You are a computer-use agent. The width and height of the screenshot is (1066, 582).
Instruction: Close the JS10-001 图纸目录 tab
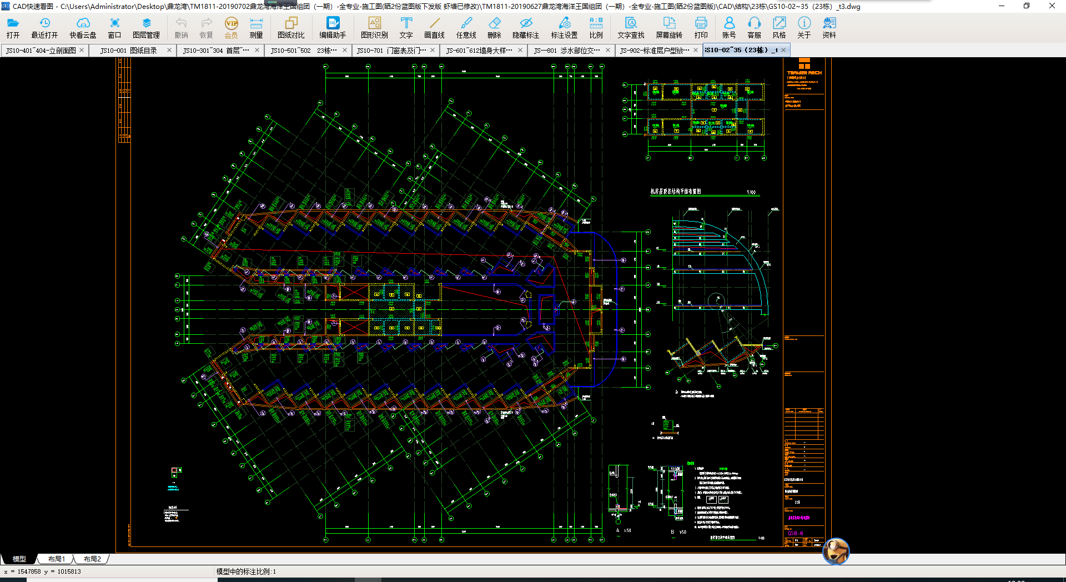[x=169, y=50]
